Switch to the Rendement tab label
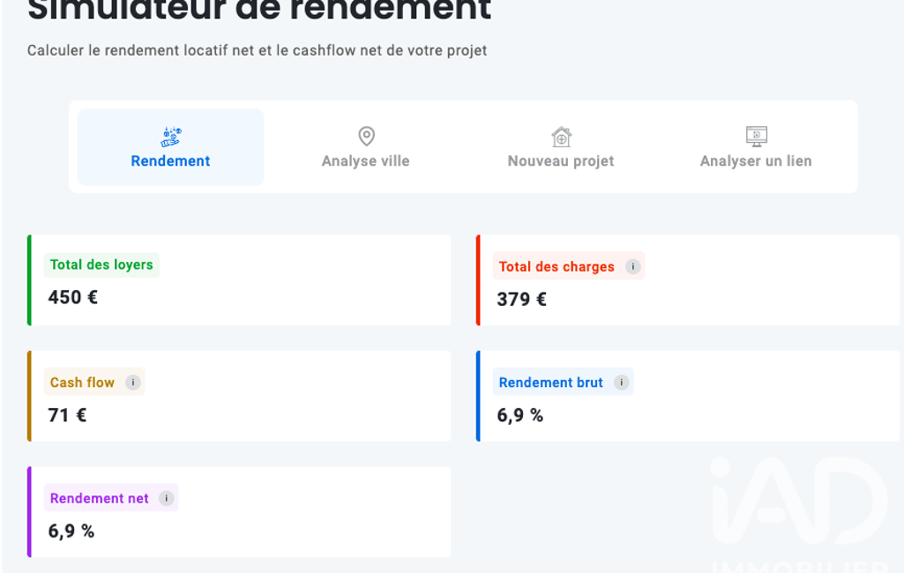Screen dimensions: 904x573 click(x=170, y=160)
